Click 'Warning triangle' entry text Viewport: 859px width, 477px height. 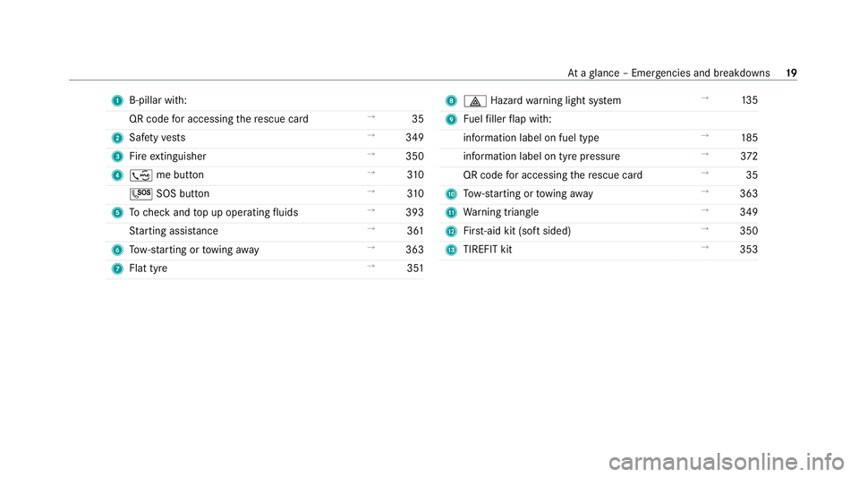click(501, 212)
